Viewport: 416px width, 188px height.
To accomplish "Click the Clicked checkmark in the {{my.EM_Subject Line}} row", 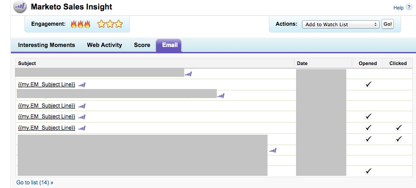I will [398, 127].
